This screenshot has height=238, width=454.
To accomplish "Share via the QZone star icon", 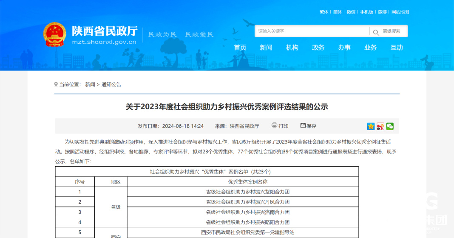I will tap(371, 126).
